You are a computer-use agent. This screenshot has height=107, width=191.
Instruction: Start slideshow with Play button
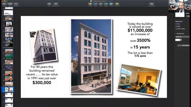pyautogui.click(x=49, y=4)
